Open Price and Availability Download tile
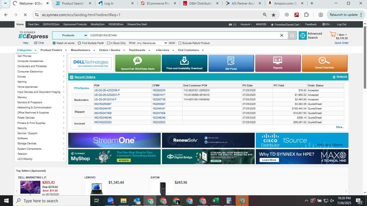 184,63
